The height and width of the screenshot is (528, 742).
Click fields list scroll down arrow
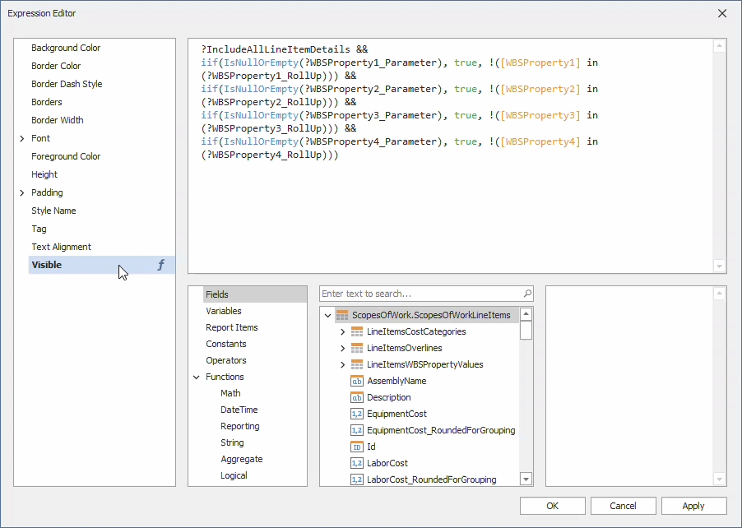click(526, 479)
